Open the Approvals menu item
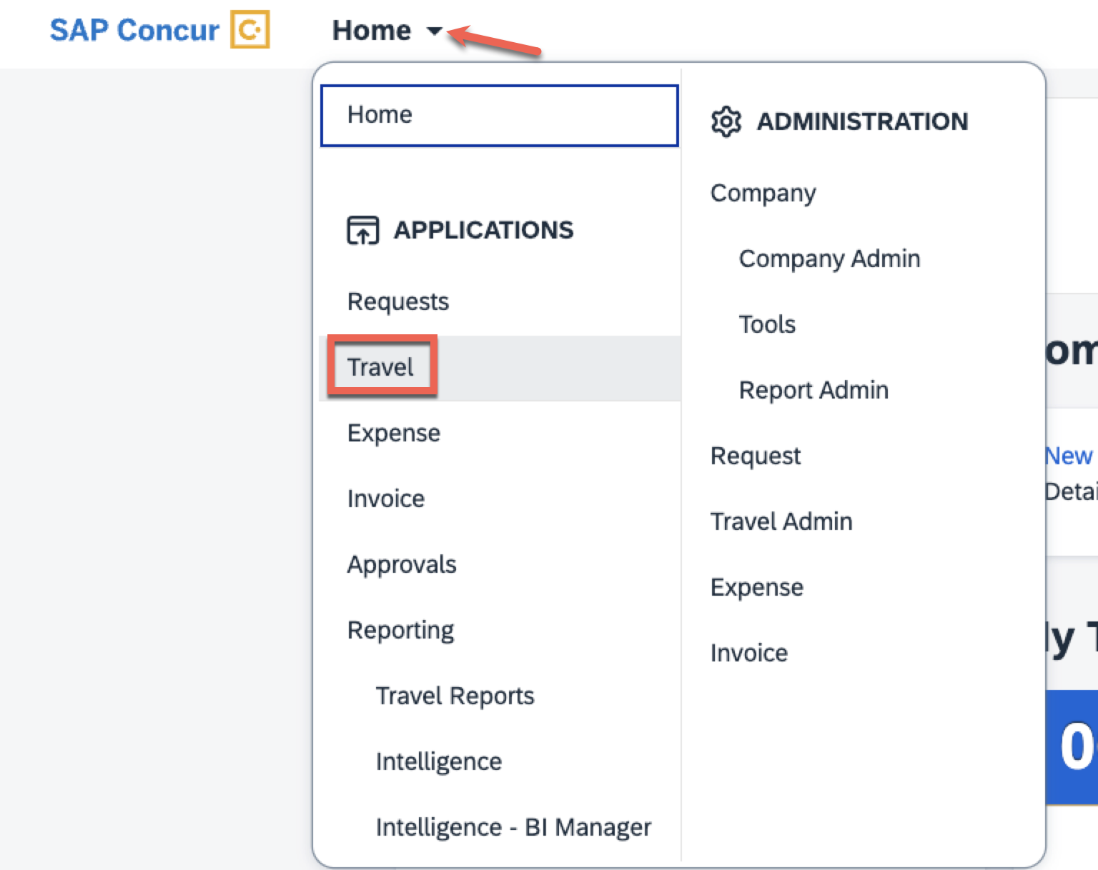 click(x=402, y=564)
